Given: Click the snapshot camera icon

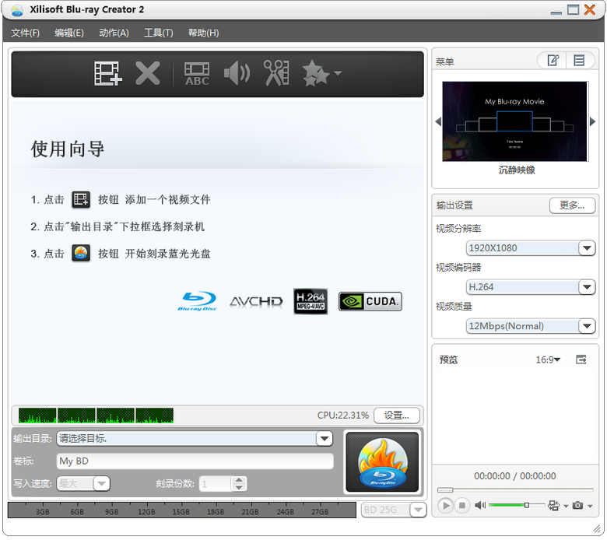Looking at the screenshot, I should click(577, 505).
